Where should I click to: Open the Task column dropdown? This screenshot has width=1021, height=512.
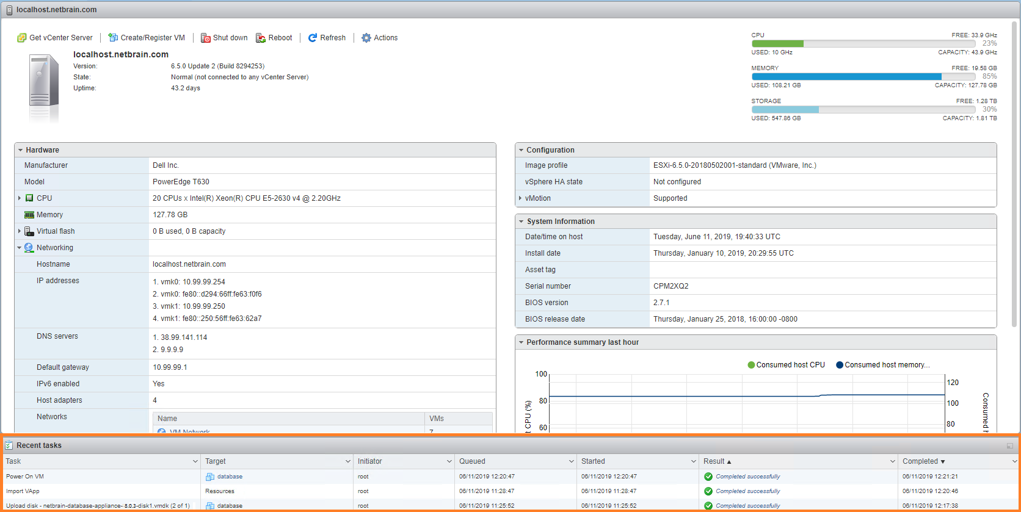point(195,461)
